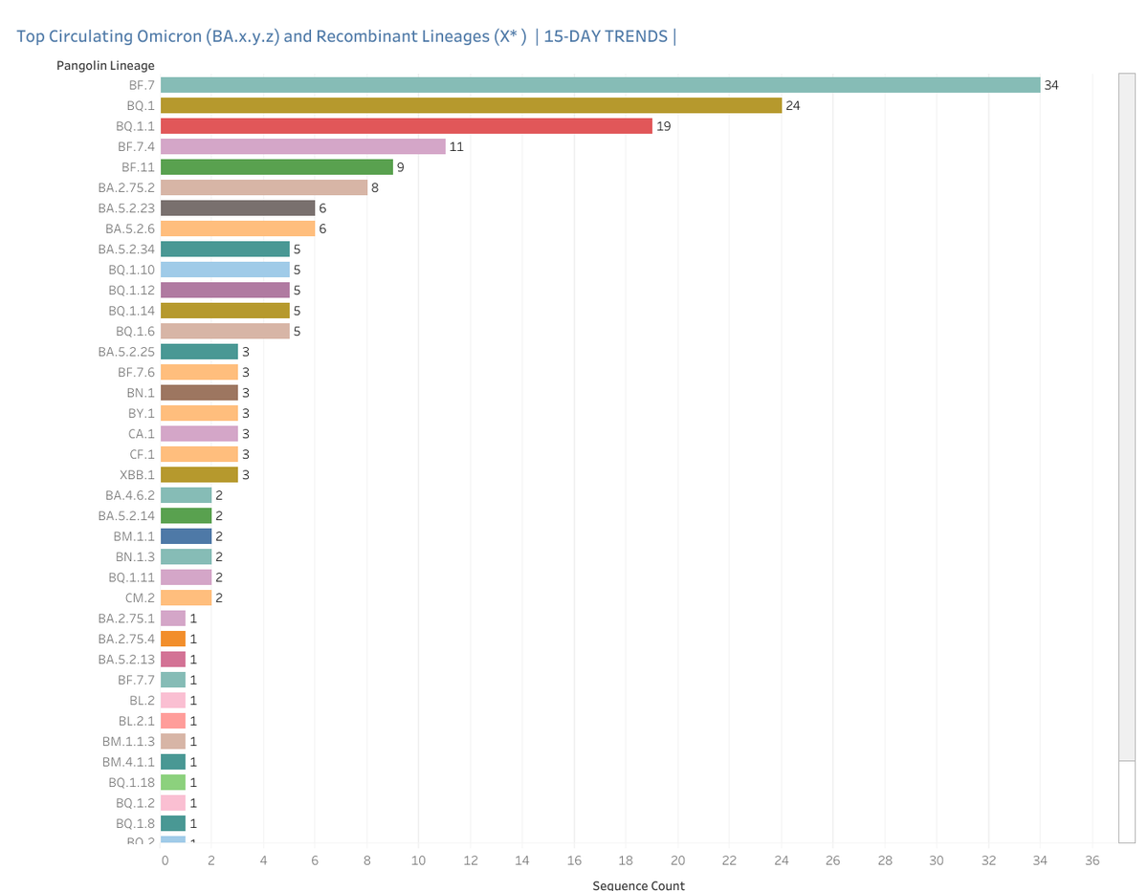This screenshot has width=1148, height=891.
Task: Click the Sequence Count axis title
Action: pyautogui.click(x=638, y=885)
